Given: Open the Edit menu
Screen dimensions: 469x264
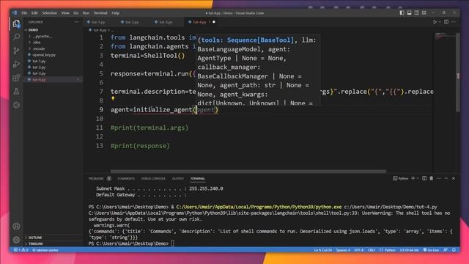Looking at the screenshot, I should (34, 13).
